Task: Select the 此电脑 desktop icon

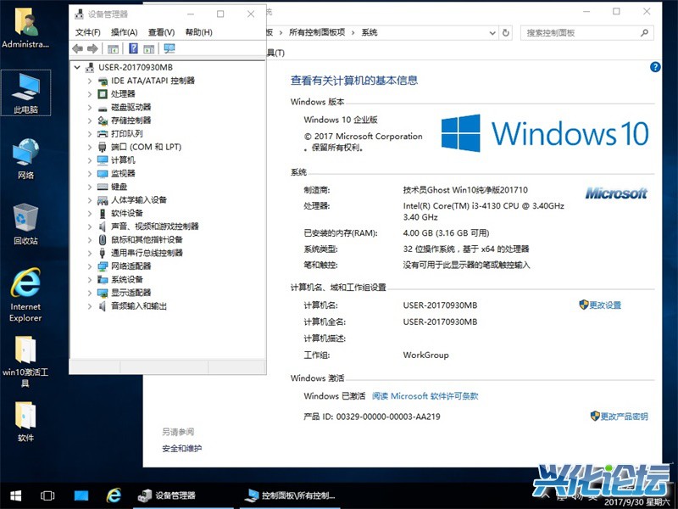Action: [25, 92]
